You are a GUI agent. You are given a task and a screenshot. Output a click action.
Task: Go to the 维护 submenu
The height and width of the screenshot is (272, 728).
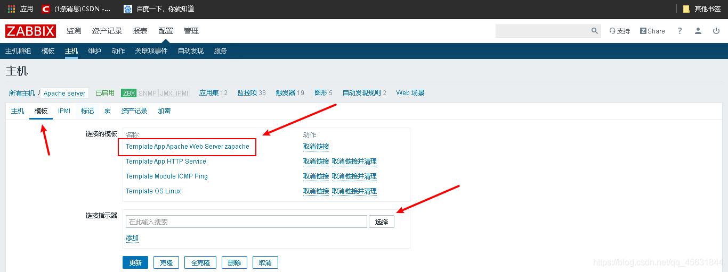pyautogui.click(x=95, y=51)
